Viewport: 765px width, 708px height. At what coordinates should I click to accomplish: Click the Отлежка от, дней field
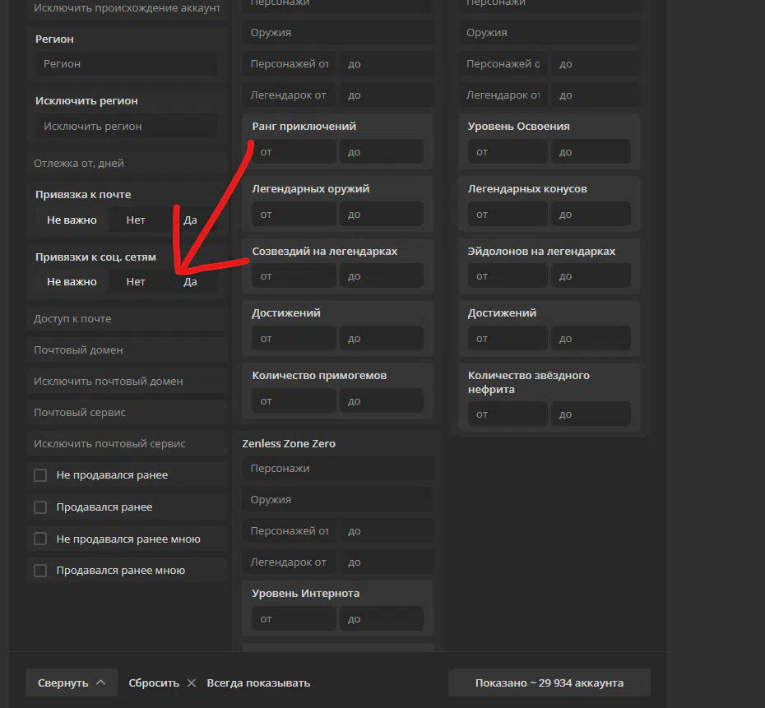[x=127, y=164]
